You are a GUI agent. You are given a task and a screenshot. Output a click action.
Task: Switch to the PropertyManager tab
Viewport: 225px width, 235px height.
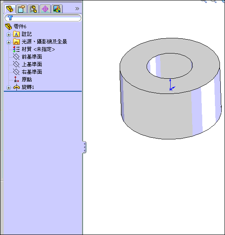pyautogui.click(x=21, y=9)
